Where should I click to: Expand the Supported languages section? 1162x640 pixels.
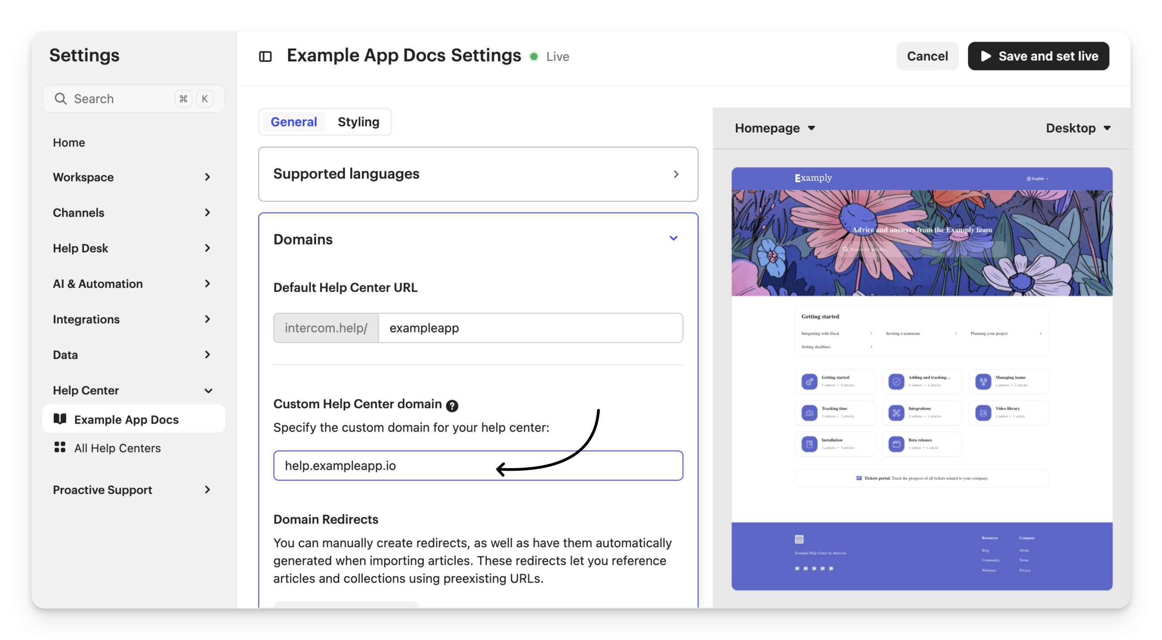tap(676, 174)
